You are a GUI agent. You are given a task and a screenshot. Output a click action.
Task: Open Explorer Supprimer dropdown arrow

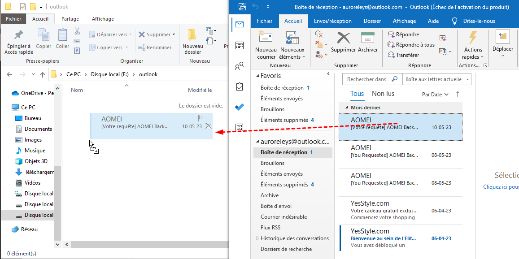pos(174,35)
